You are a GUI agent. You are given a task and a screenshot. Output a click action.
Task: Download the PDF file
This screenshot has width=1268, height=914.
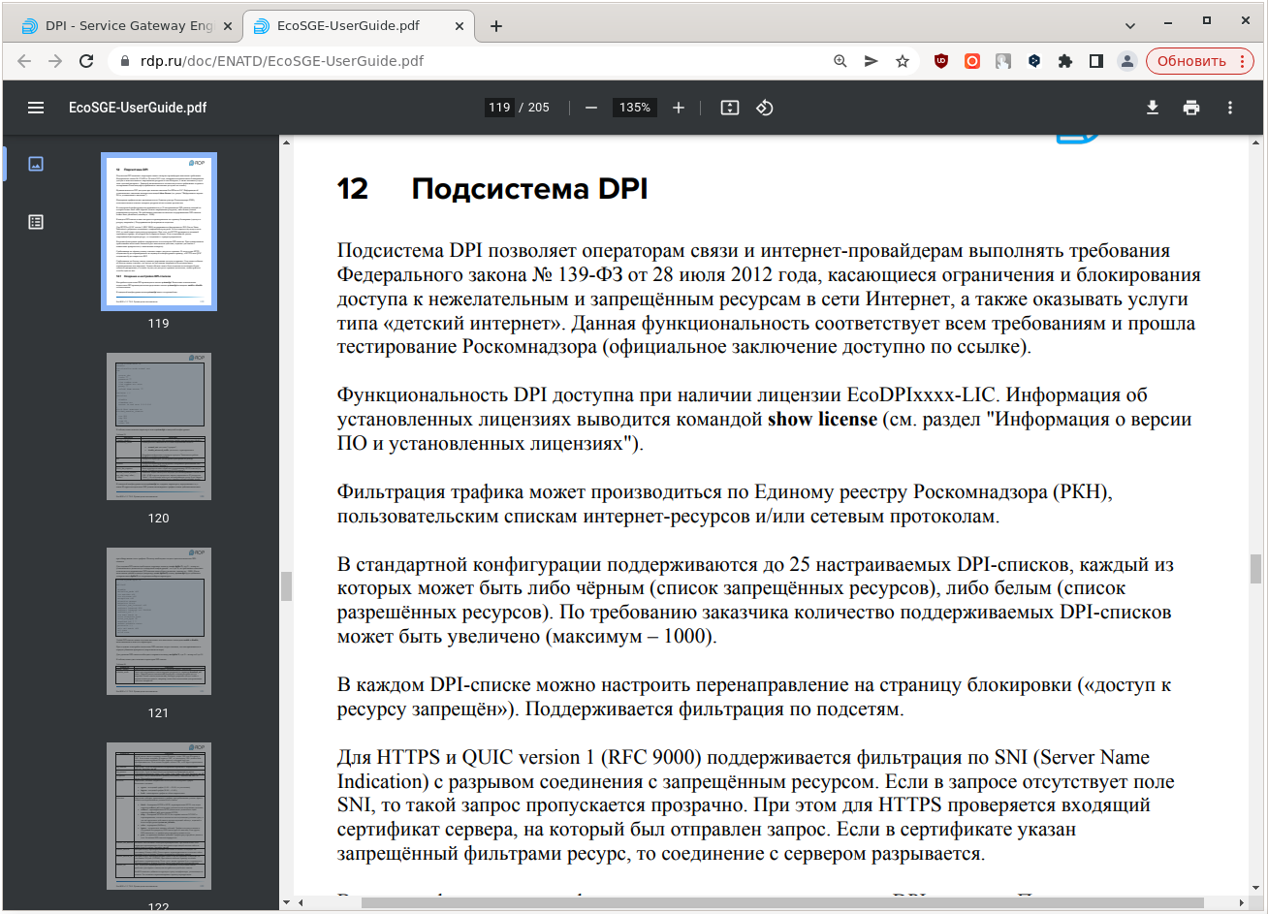1153,108
